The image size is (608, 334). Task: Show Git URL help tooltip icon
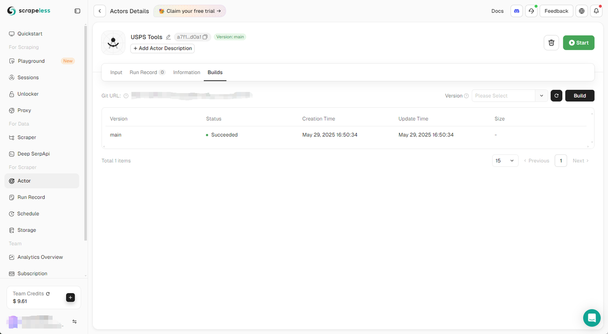[x=126, y=96]
